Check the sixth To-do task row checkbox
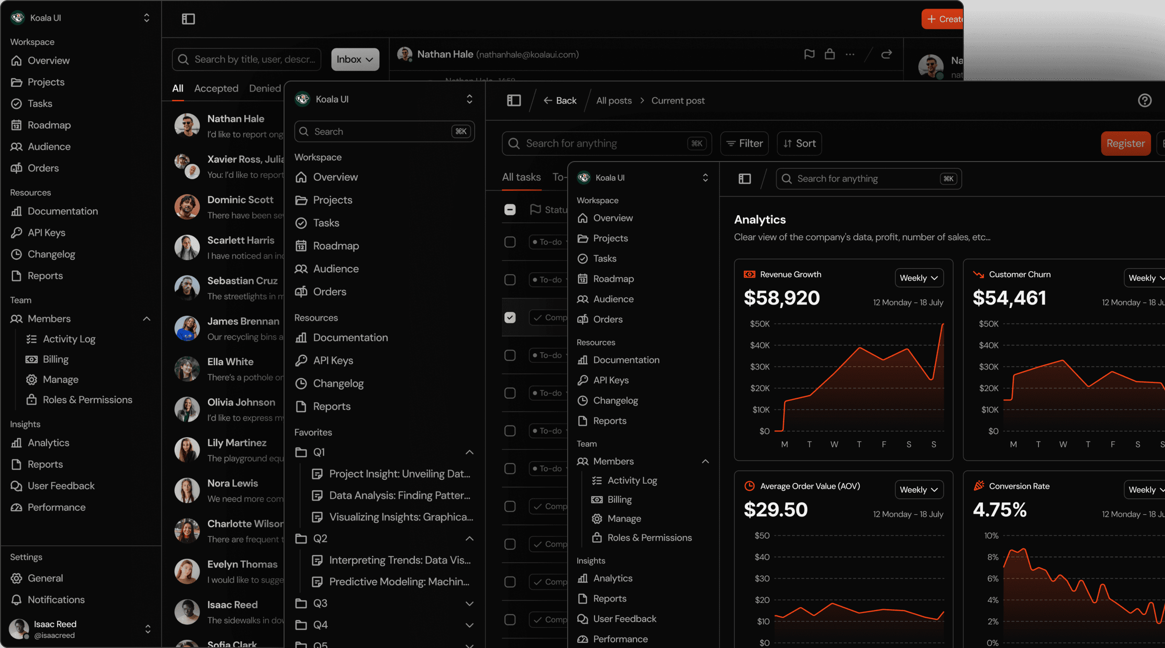Screen dimensions: 1165x648 point(510,468)
